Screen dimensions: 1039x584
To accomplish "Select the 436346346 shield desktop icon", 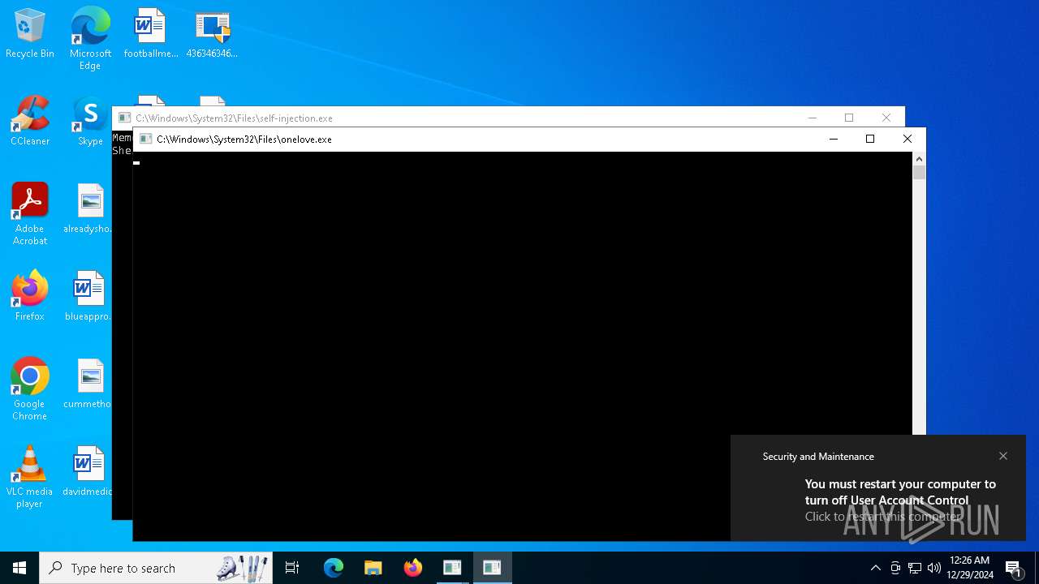I will 212,34.
